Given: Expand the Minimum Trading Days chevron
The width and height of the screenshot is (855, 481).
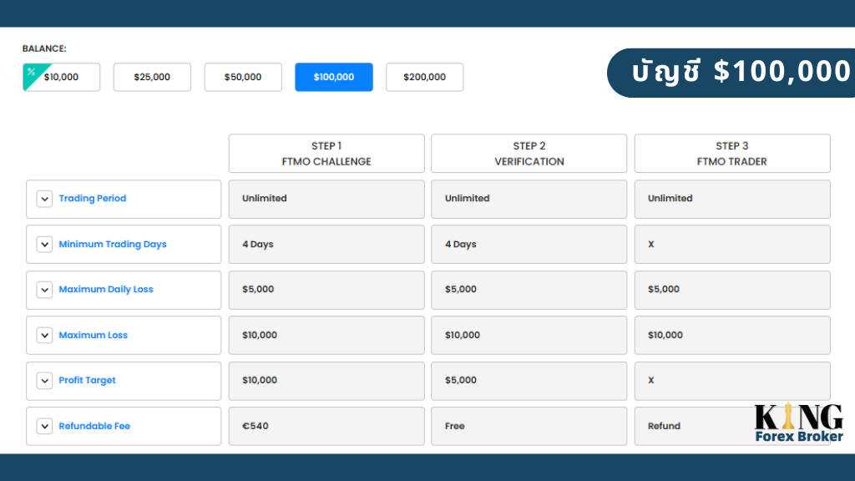Looking at the screenshot, I should click(45, 245).
